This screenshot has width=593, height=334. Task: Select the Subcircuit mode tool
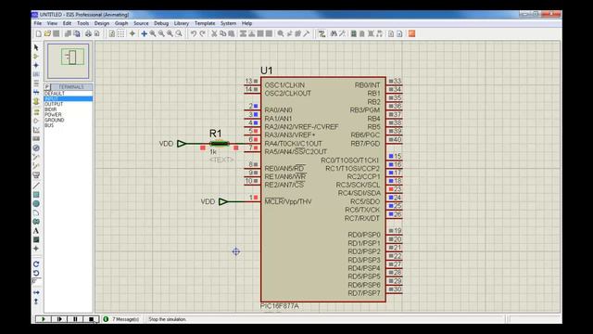point(36,101)
